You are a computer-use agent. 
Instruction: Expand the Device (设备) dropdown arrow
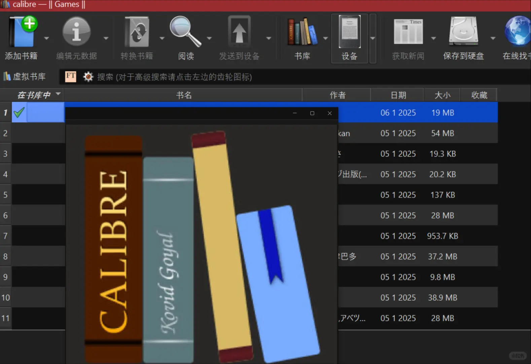click(373, 38)
